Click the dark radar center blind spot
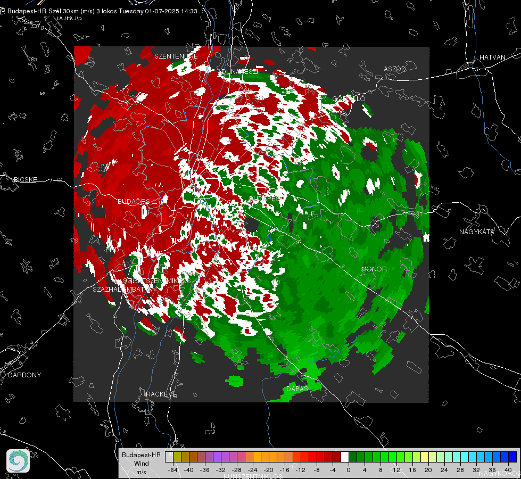521x479 pixels. point(252,225)
